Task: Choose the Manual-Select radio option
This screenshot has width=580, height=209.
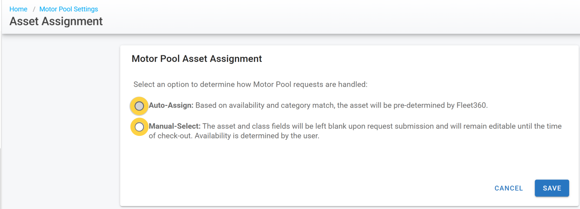Action: 139,127
